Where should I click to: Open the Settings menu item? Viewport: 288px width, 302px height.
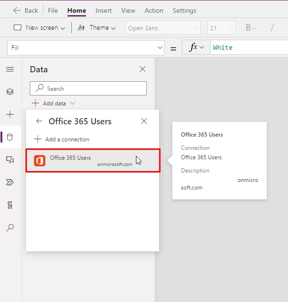pos(184,10)
